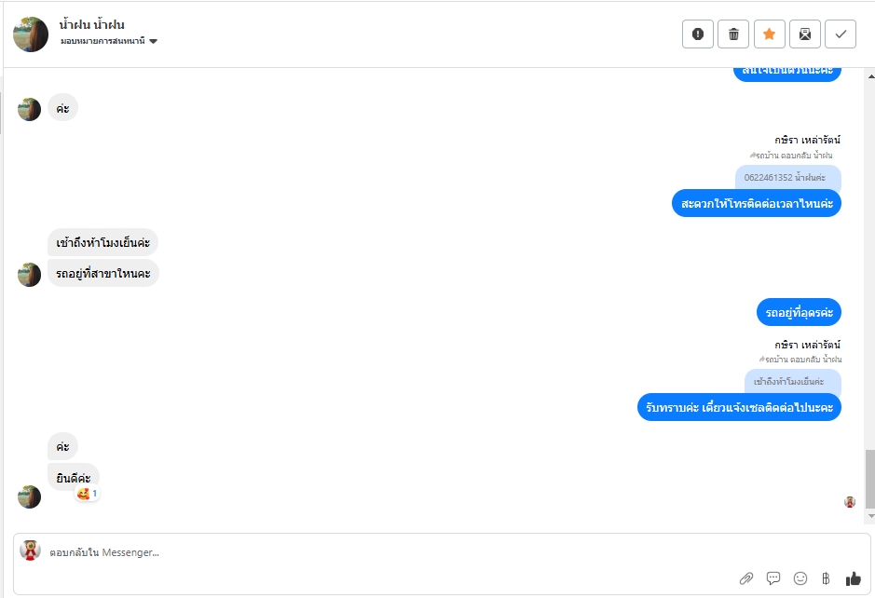This screenshot has width=875, height=598.
Task: Open saved replies speech bubble icon
Action: (x=772, y=578)
